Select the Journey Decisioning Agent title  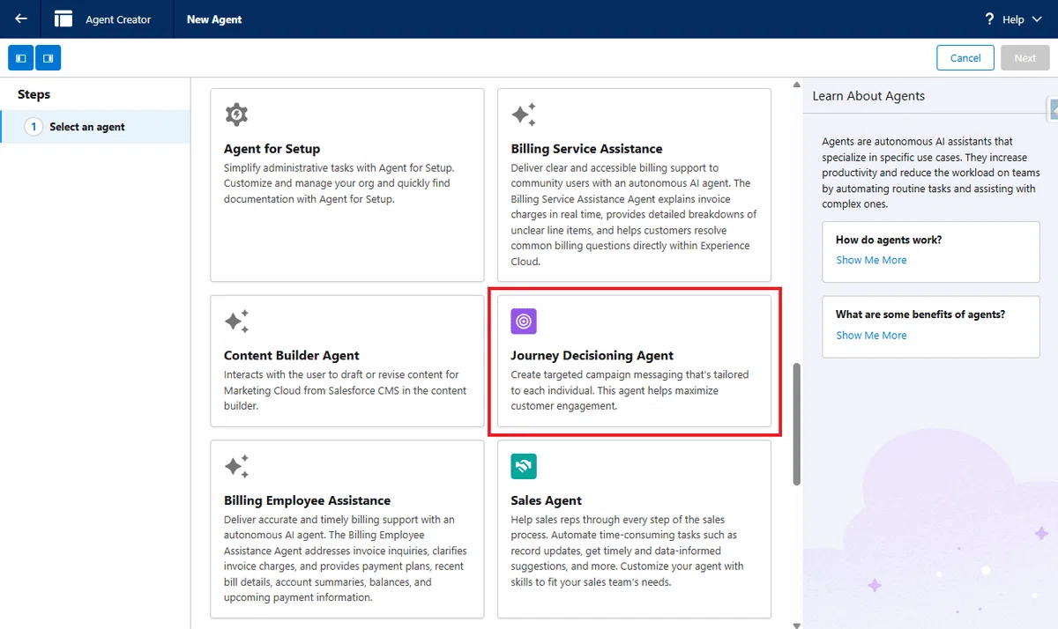[x=592, y=356]
